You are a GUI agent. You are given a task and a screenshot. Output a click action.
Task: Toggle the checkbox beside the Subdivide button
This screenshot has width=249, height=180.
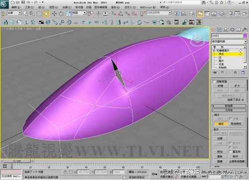click(231, 118)
